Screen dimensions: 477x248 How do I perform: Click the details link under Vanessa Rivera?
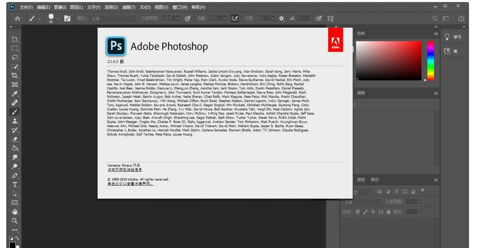click(x=125, y=169)
